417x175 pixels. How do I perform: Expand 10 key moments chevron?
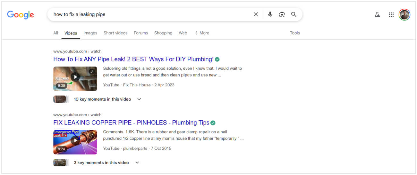[x=139, y=99]
